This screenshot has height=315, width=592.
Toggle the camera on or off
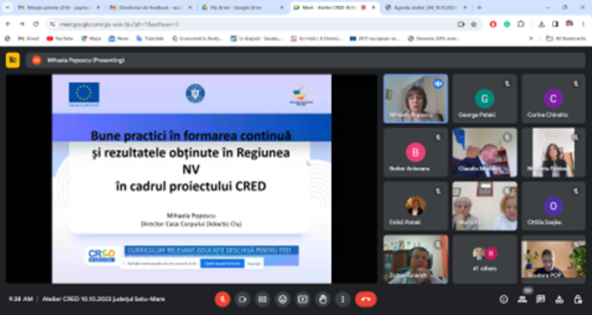pyautogui.click(x=242, y=299)
